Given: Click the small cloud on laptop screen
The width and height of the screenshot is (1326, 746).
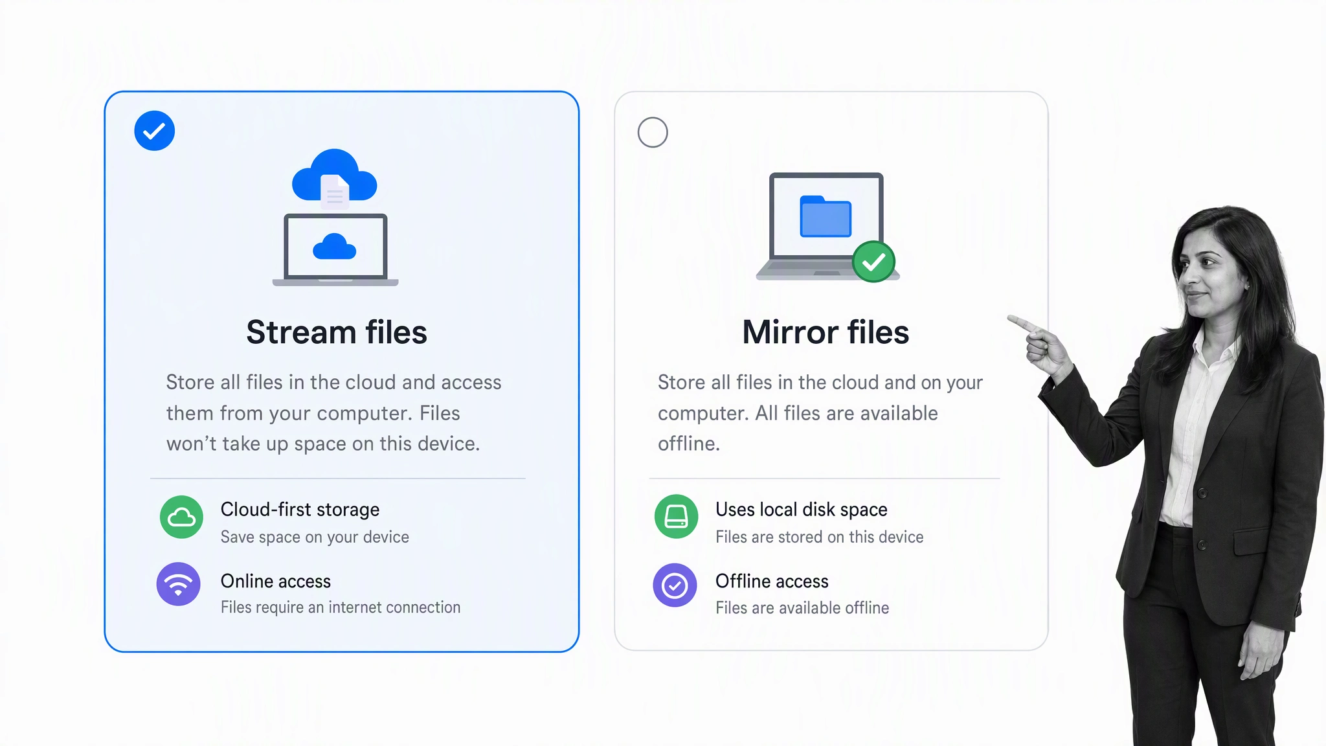Looking at the screenshot, I should pyautogui.click(x=334, y=247).
